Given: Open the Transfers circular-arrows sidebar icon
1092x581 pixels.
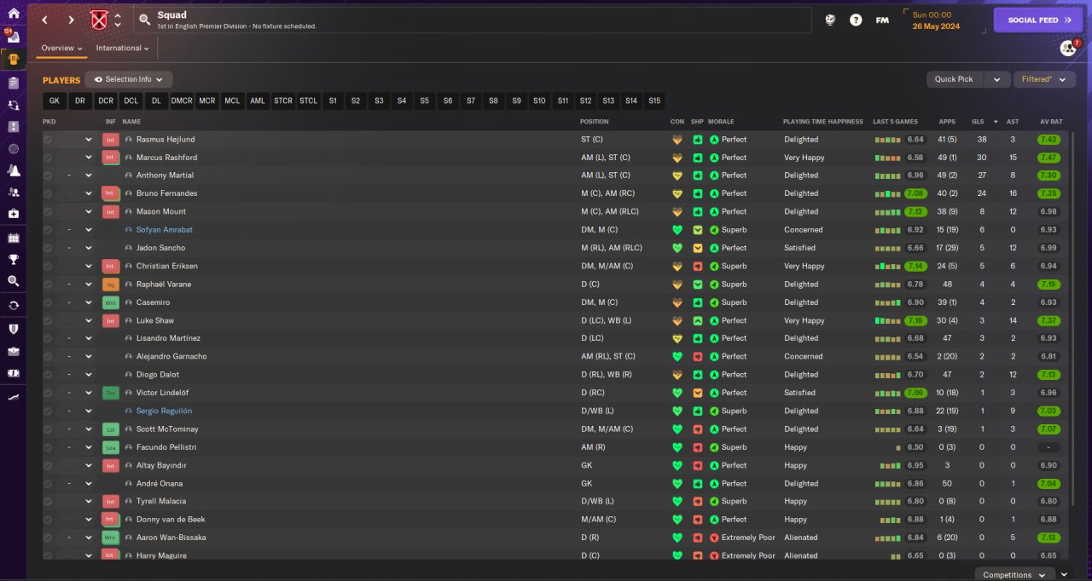Looking at the screenshot, I should [x=14, y=305].
